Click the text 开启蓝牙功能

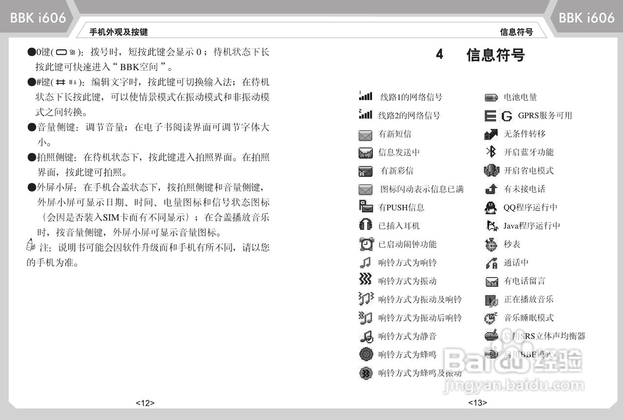529,152
